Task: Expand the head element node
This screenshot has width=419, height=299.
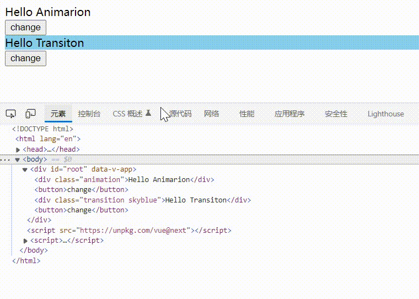Action: [x=18, y=149]
